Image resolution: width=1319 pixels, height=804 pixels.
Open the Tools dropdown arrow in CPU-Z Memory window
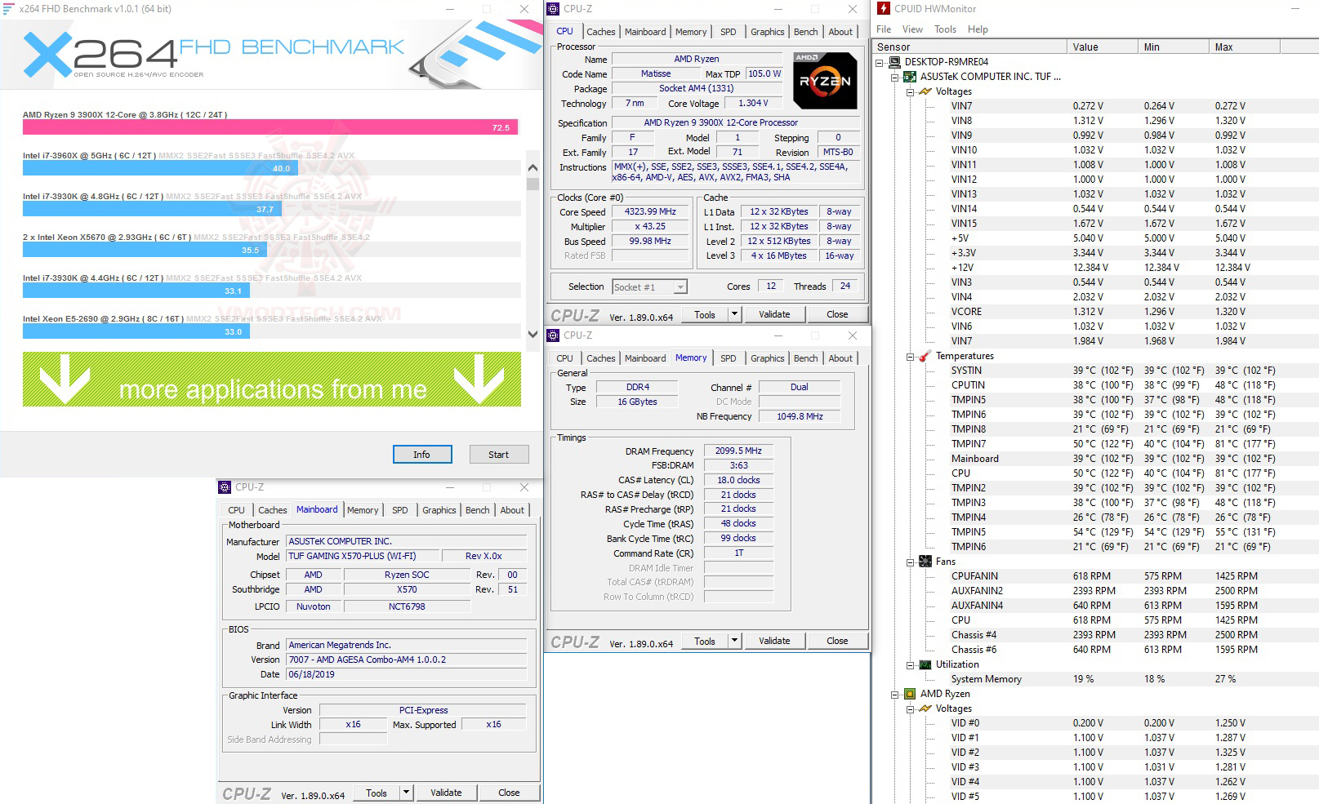click(x=734, y=641)
